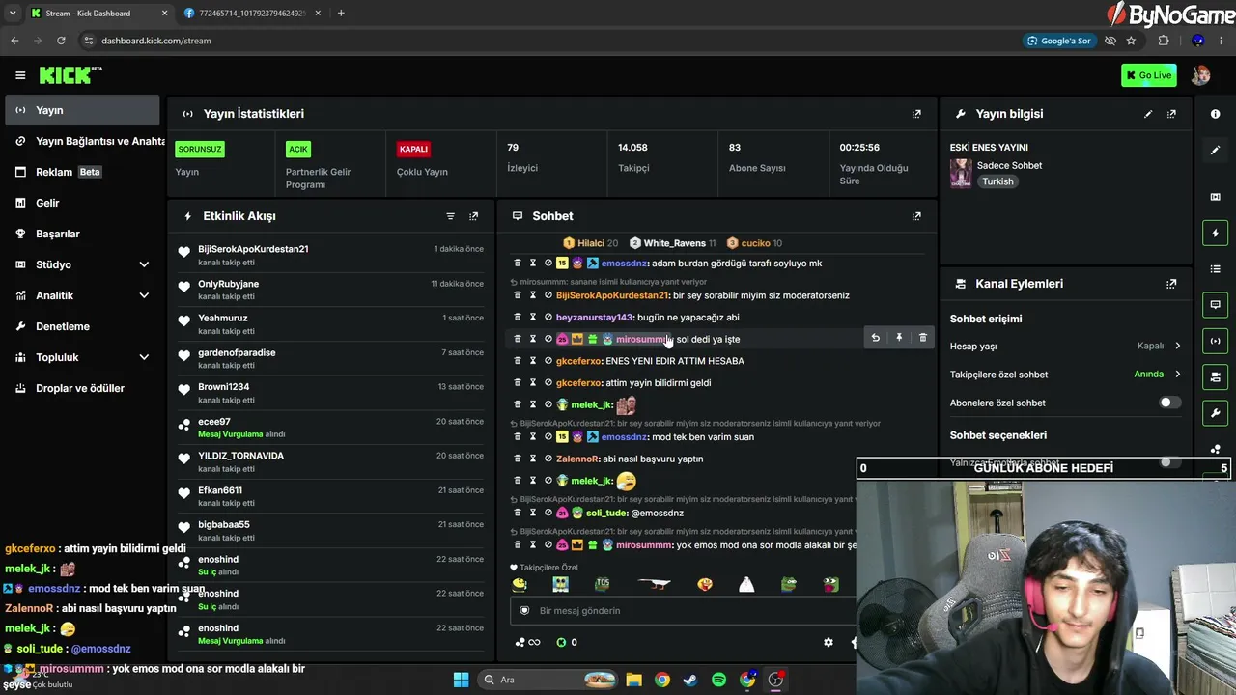Go to Gelir in the sidebar
The height and width of the screenshot is (695, 1236).
82,203
